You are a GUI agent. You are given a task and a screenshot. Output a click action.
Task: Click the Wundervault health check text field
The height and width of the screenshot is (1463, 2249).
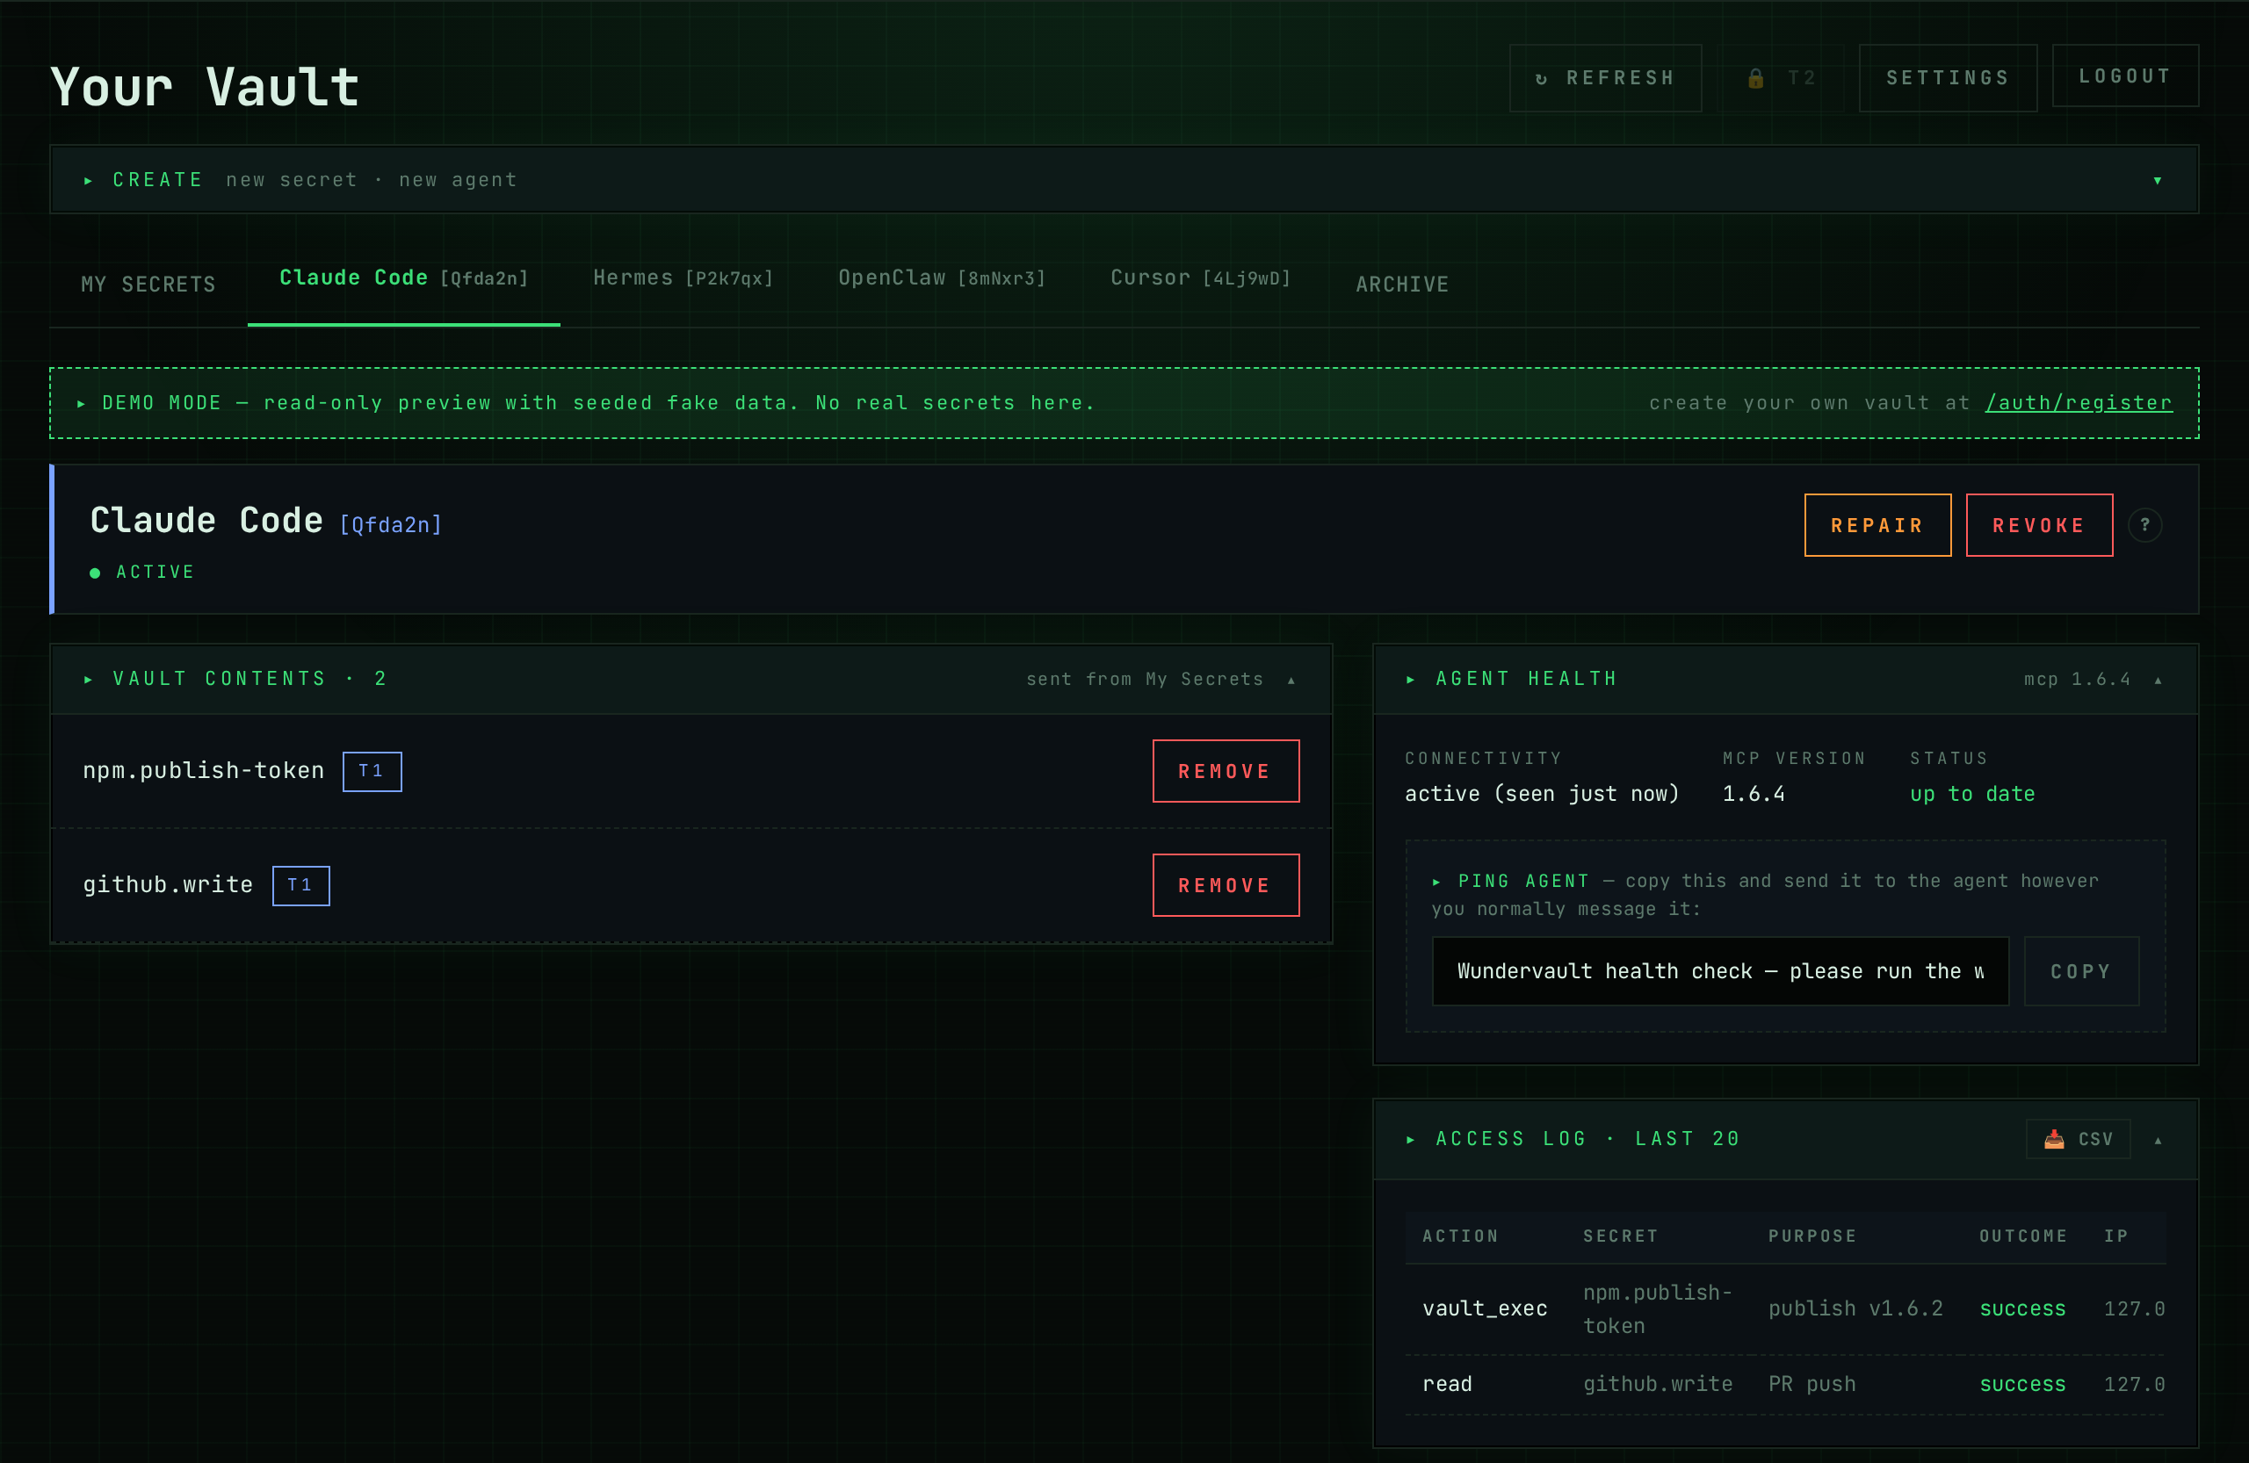1720,971
